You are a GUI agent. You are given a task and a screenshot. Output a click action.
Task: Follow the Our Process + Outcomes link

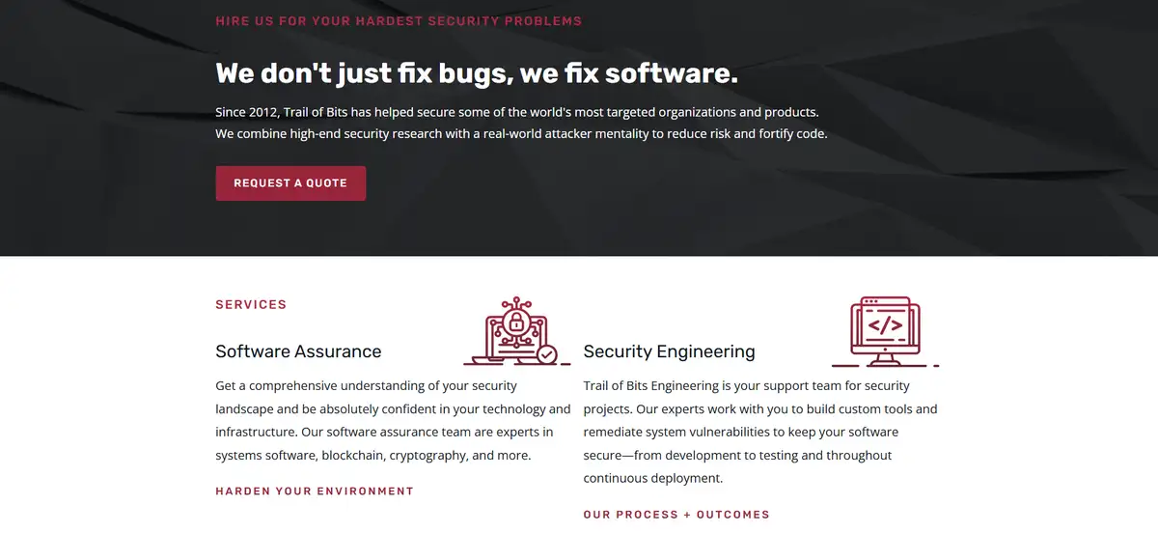676,515
